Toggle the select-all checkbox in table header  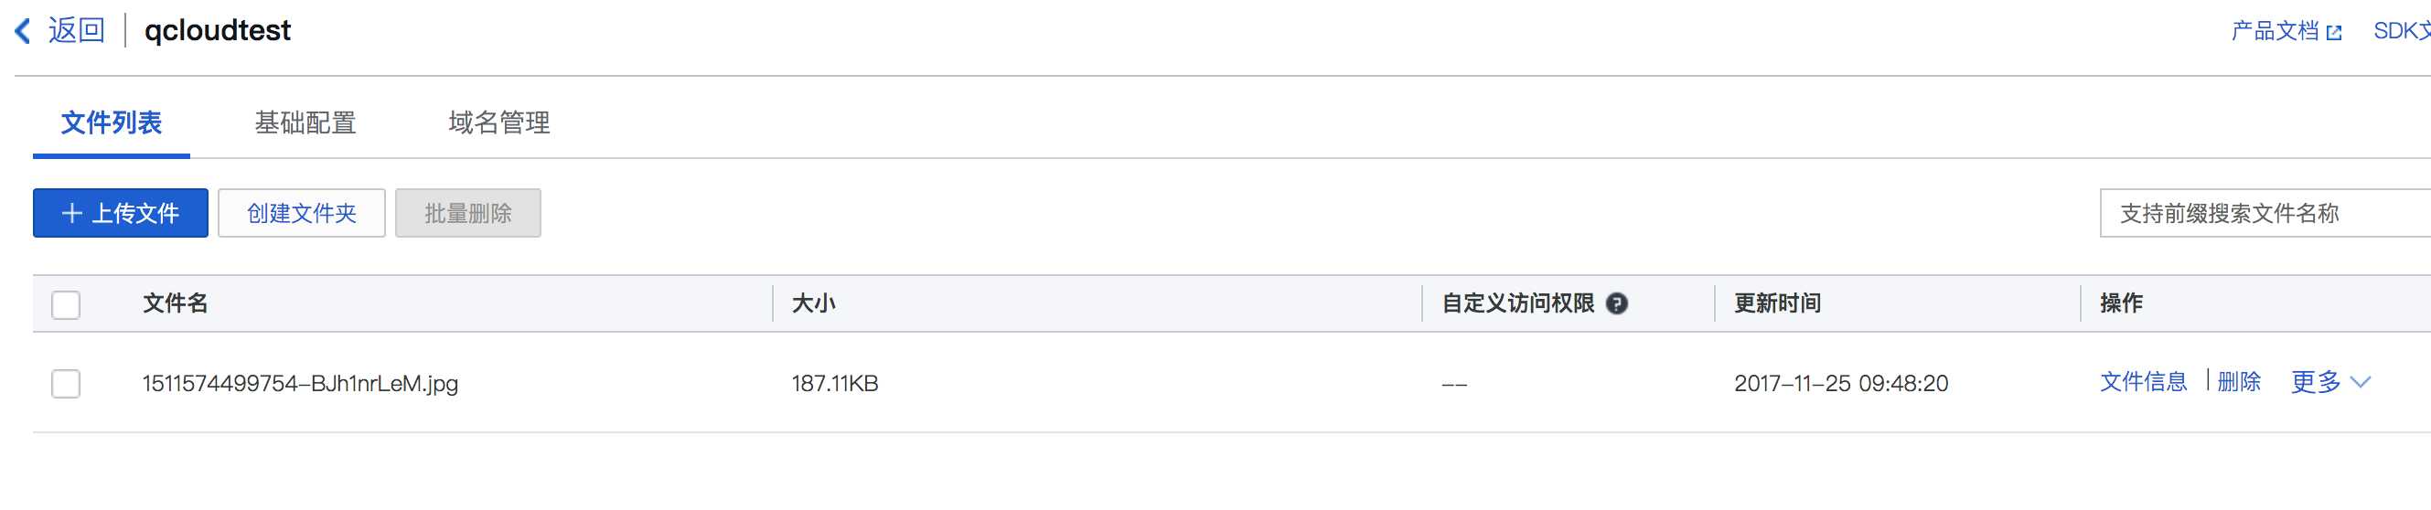pyautogui.click(x=66, y=304)
